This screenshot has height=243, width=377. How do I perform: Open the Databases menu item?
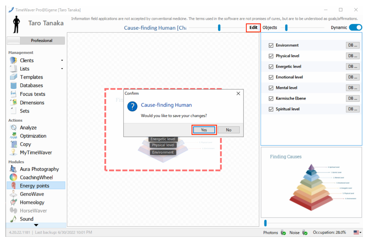[31, 85]
